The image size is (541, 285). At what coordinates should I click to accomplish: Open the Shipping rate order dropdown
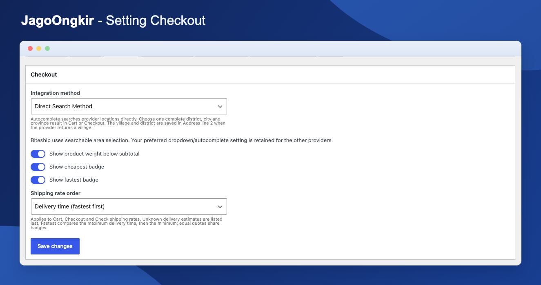click(x=129, y=206)
